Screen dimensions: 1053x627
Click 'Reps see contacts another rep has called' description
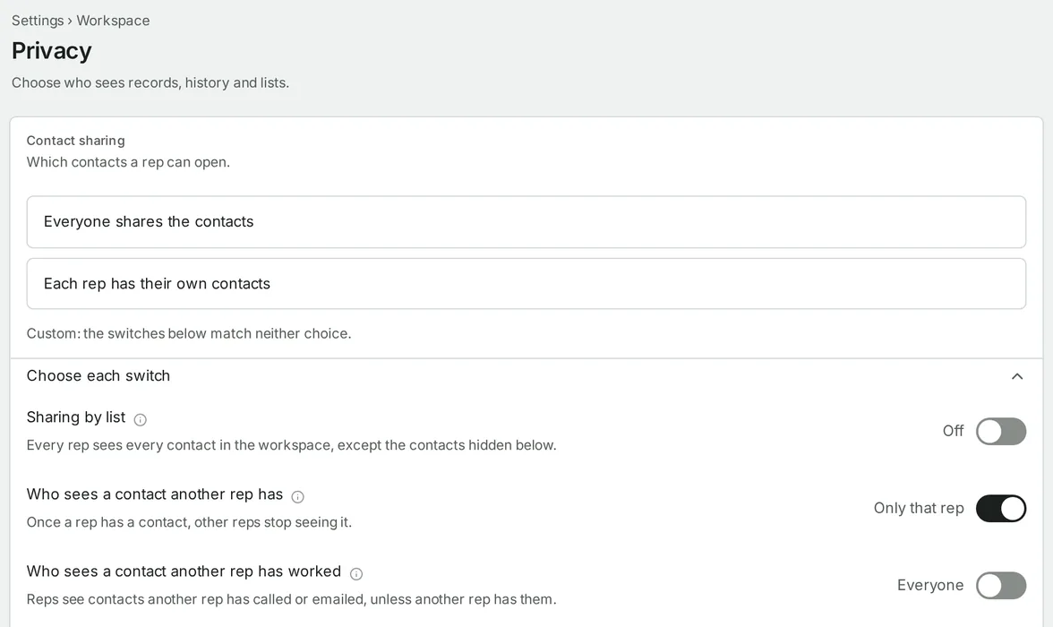[x=292, y=599]
